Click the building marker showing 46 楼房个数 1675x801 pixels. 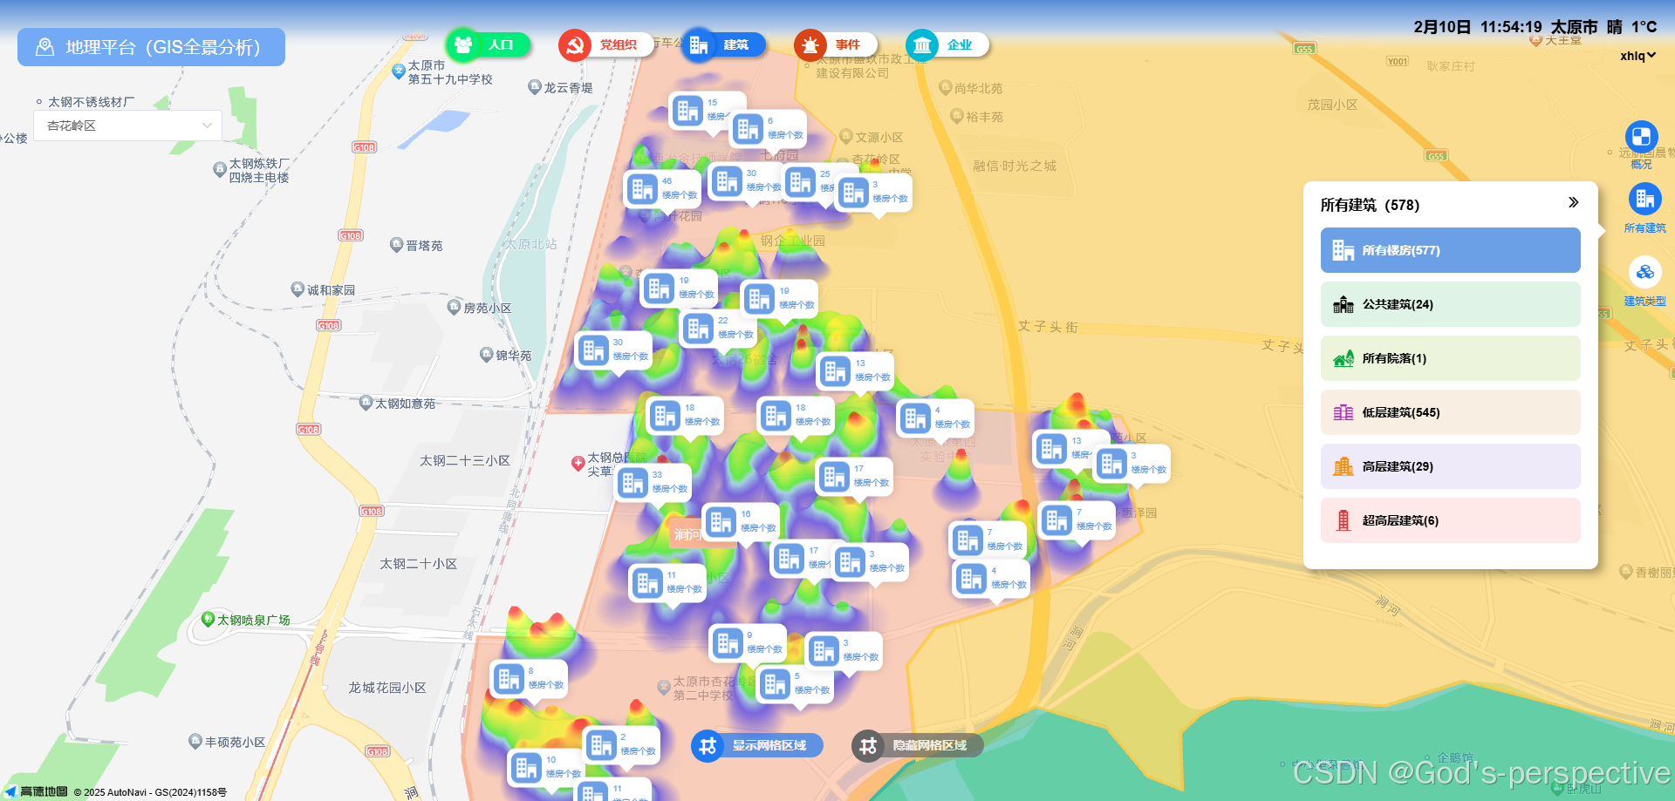(663, 189)
